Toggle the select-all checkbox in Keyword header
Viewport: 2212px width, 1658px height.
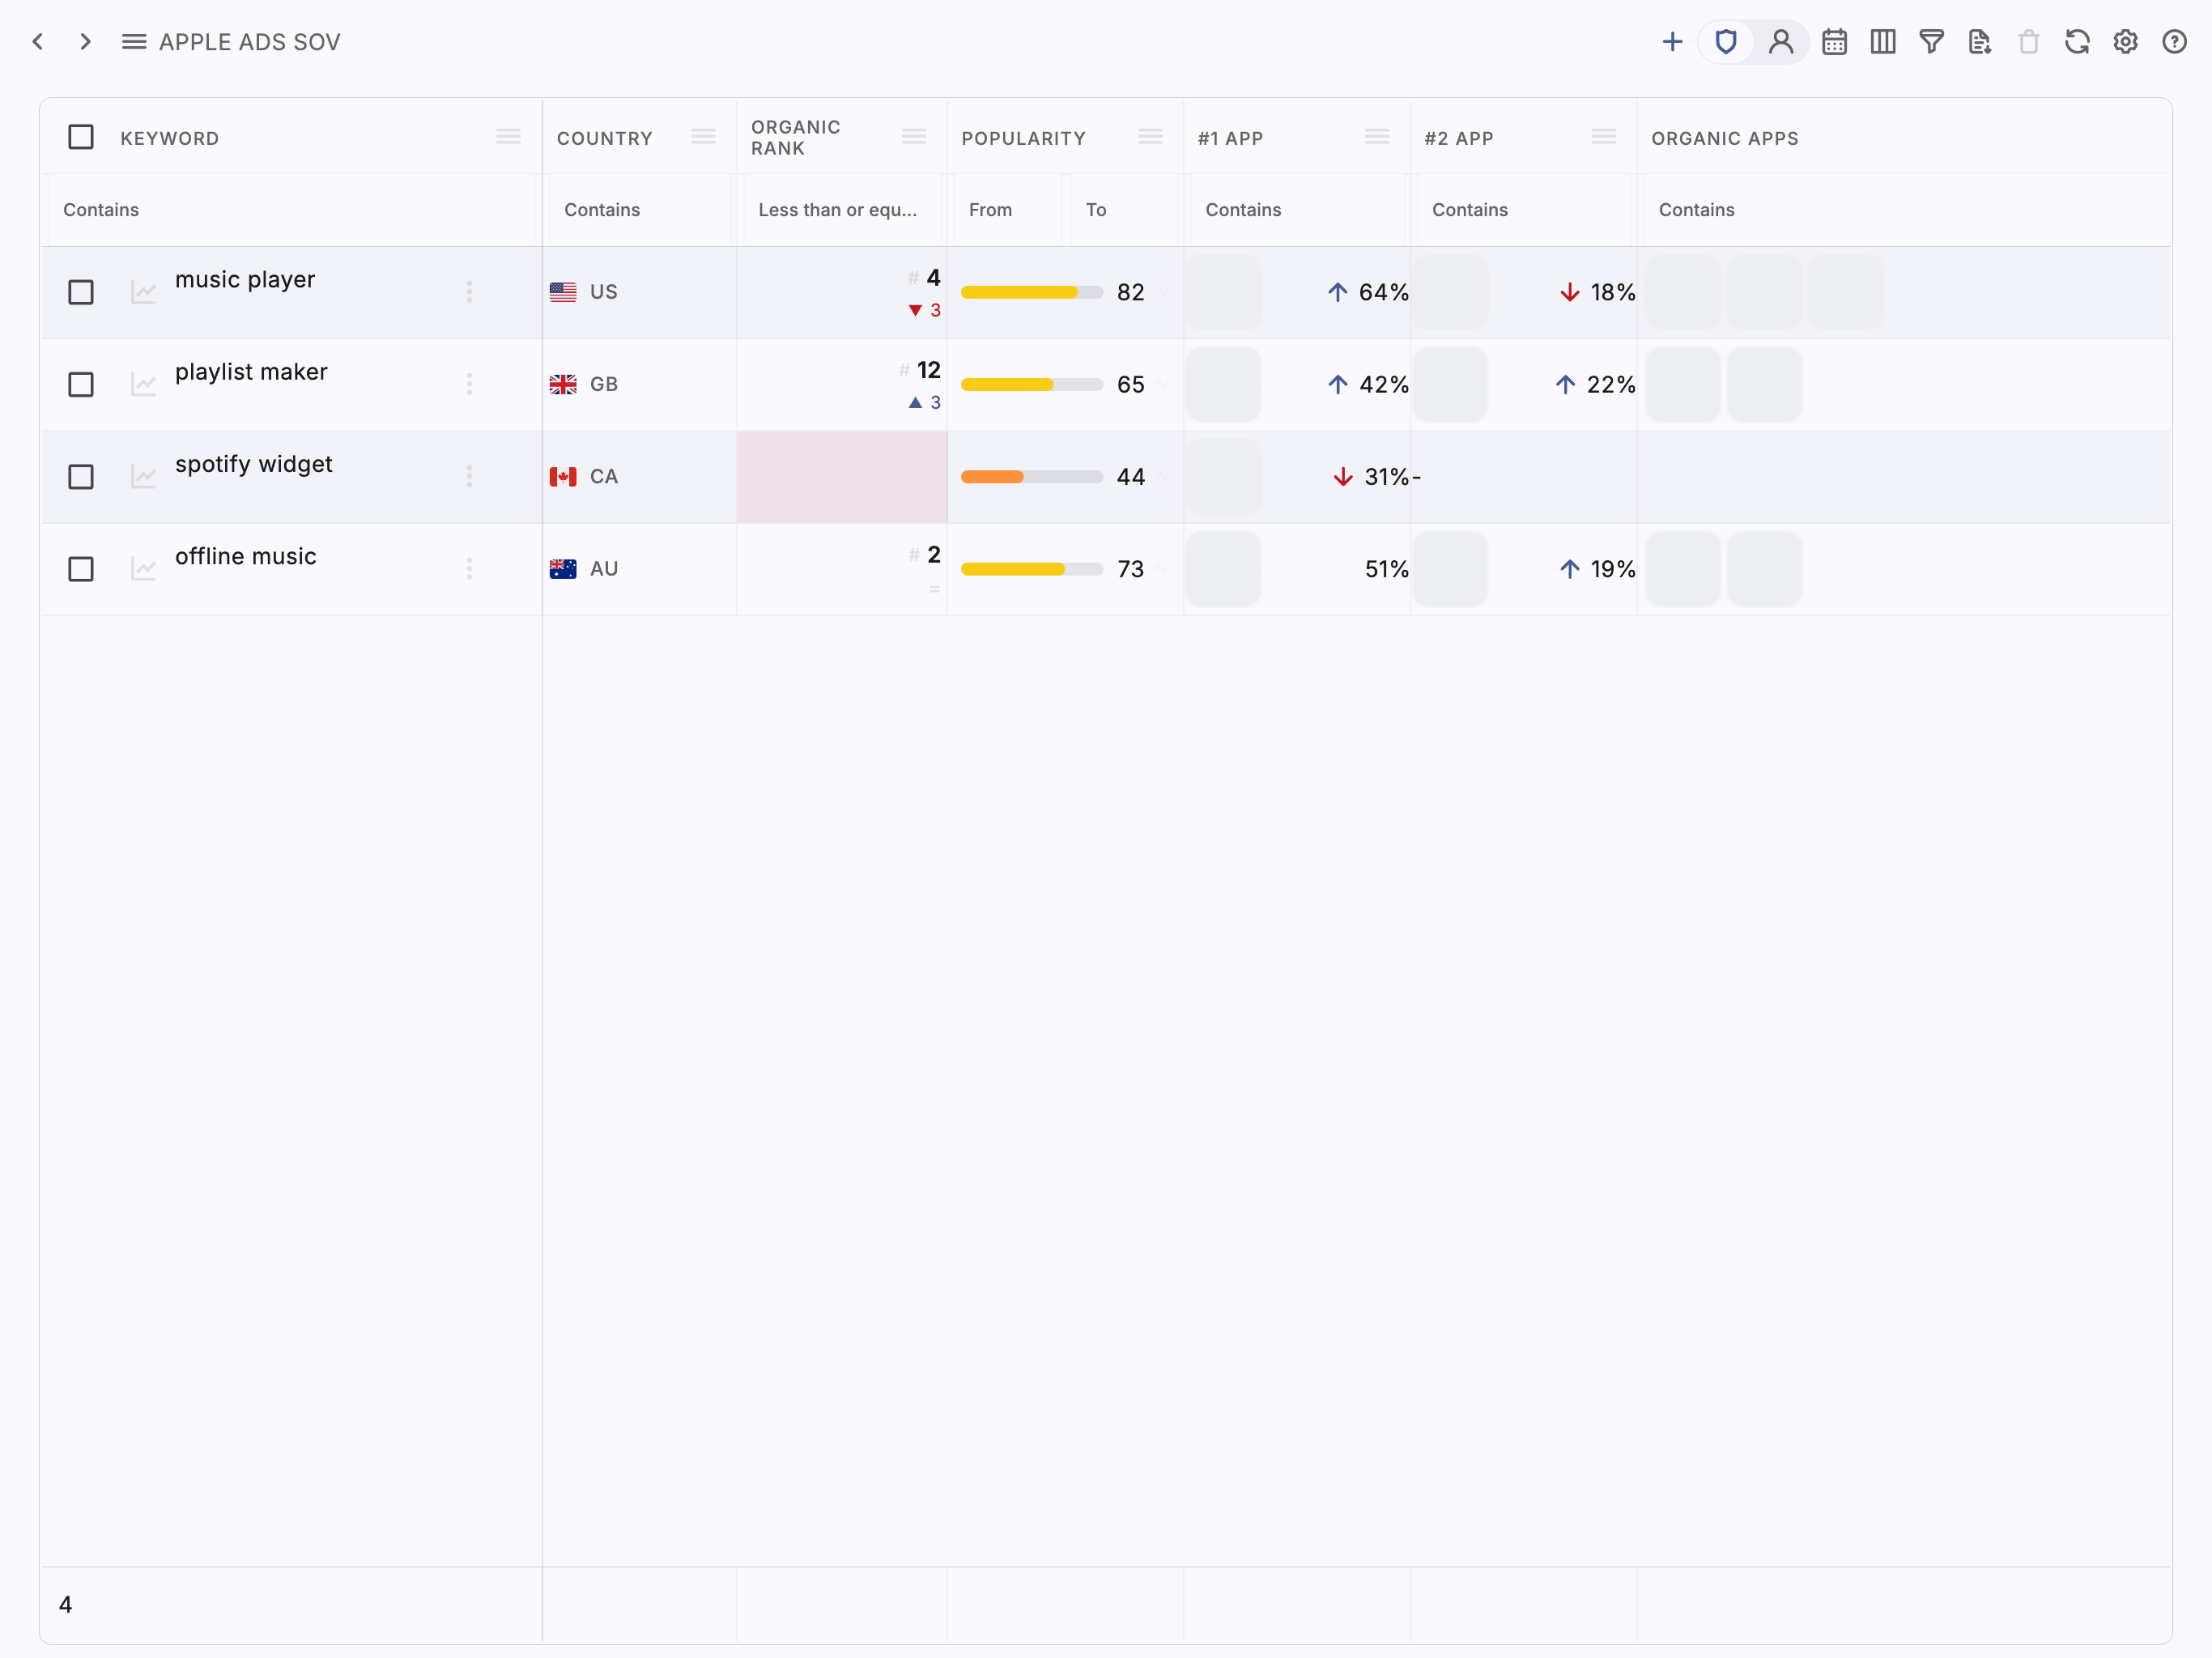click(x=81, y=137)
